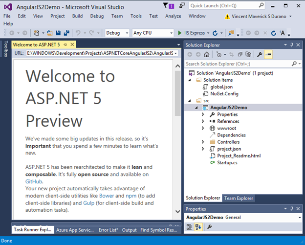Switch to the Error List tab
Screen dimensions: 305x245
tap(108, 230)
